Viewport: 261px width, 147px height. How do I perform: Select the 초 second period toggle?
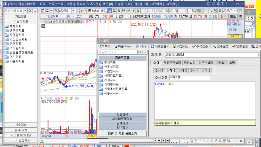click(x=133, y=11)
